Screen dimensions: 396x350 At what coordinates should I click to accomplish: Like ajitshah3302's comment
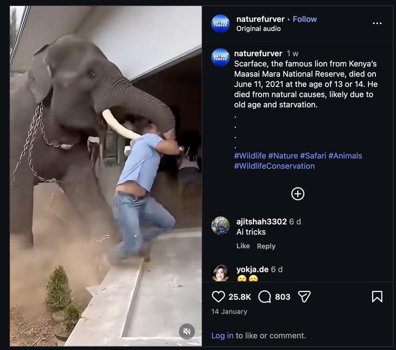pos(243,246)
